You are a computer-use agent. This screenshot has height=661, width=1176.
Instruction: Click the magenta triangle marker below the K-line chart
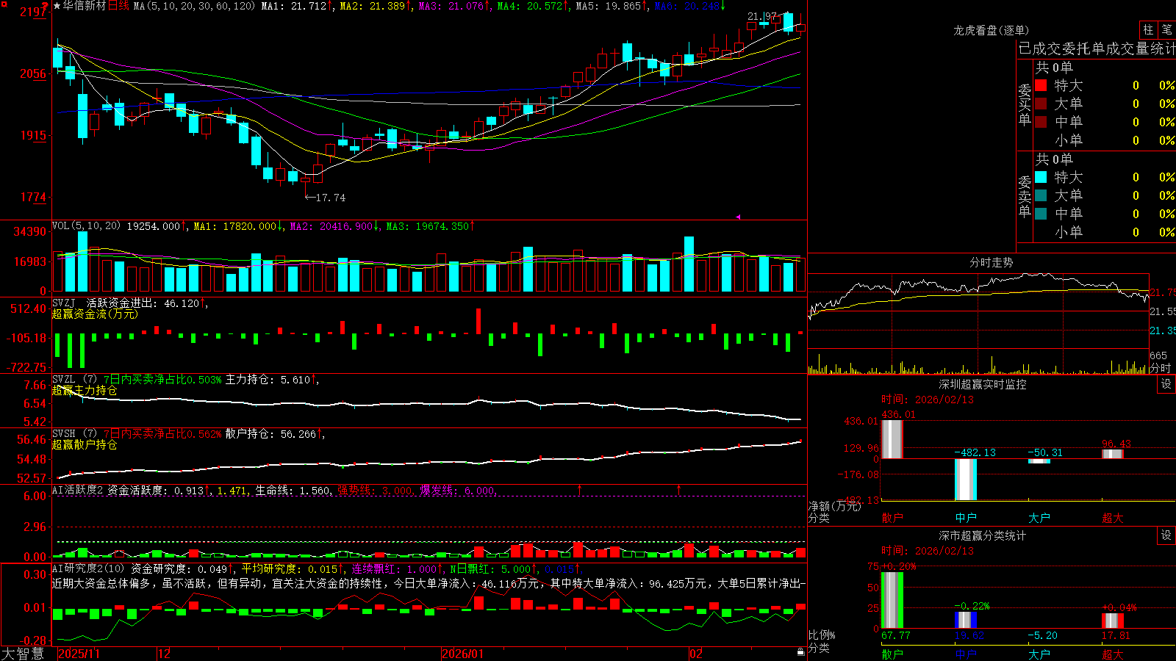pos(738,217)
